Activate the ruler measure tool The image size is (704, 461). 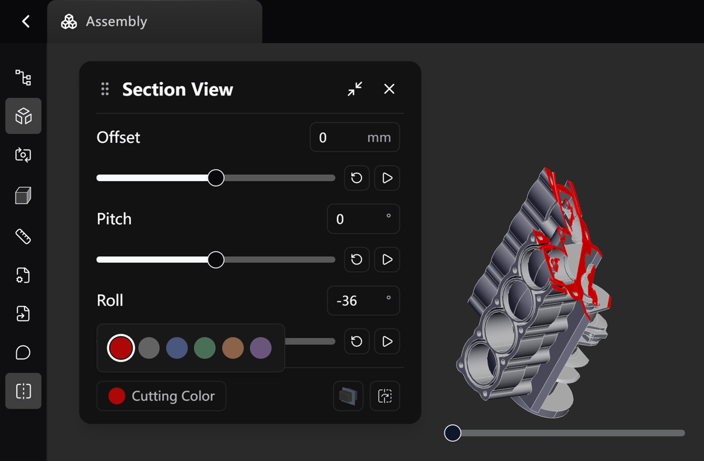tap(23, 236)
